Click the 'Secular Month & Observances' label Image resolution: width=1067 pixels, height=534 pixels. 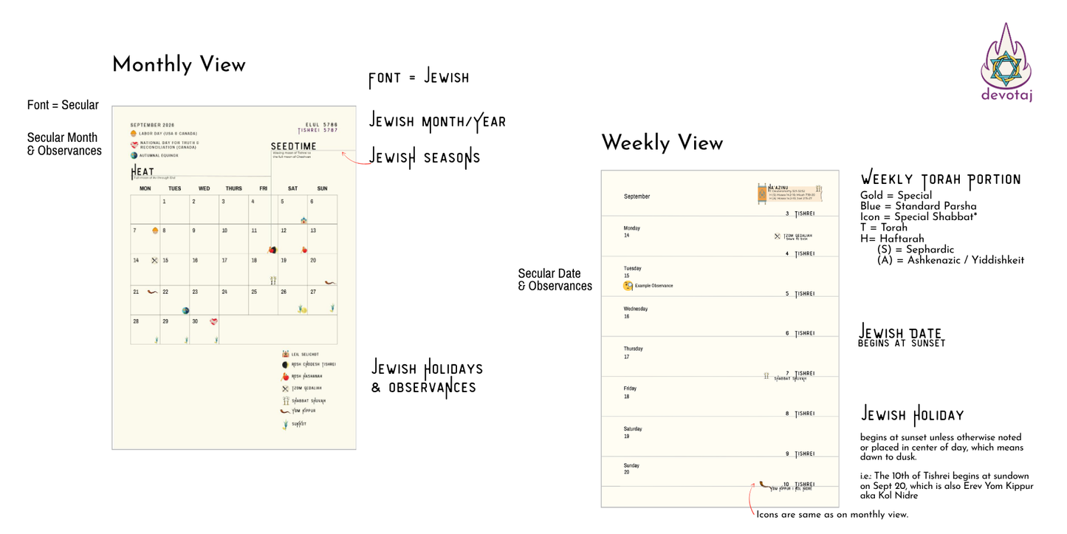pyautogui.click(x=64, y=144)
